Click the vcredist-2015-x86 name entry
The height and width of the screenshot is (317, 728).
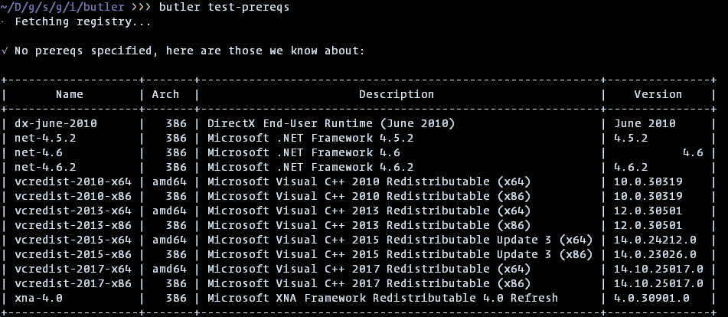(x=72, y=253)
